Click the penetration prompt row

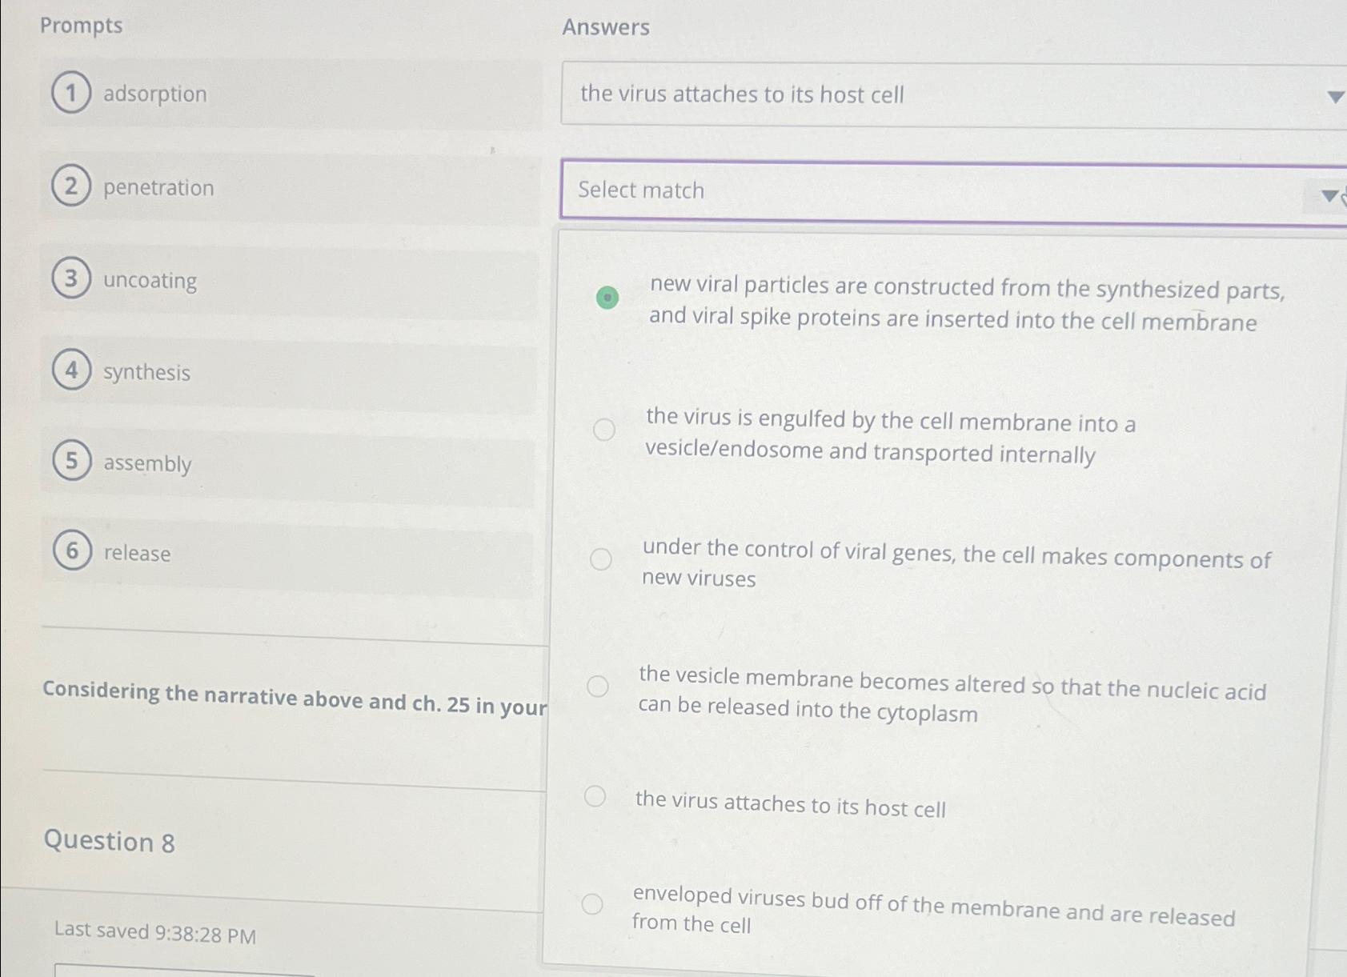click(291, 189)
